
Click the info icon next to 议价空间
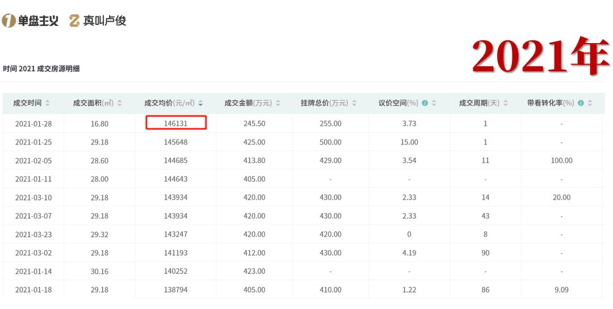(x=425, y=103)
